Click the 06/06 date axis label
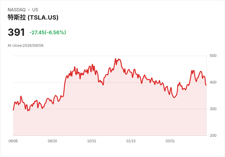The image size is (225, 157). tap(13, 141)
